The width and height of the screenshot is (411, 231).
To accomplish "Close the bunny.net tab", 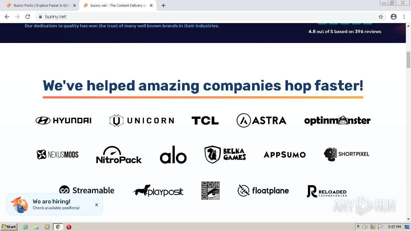I will tap(151, 5).
